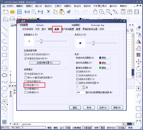143x130 pixels.
Task: Enable 关联填充 checkbox
Action: pyautogui.click(x=26, y=92)
